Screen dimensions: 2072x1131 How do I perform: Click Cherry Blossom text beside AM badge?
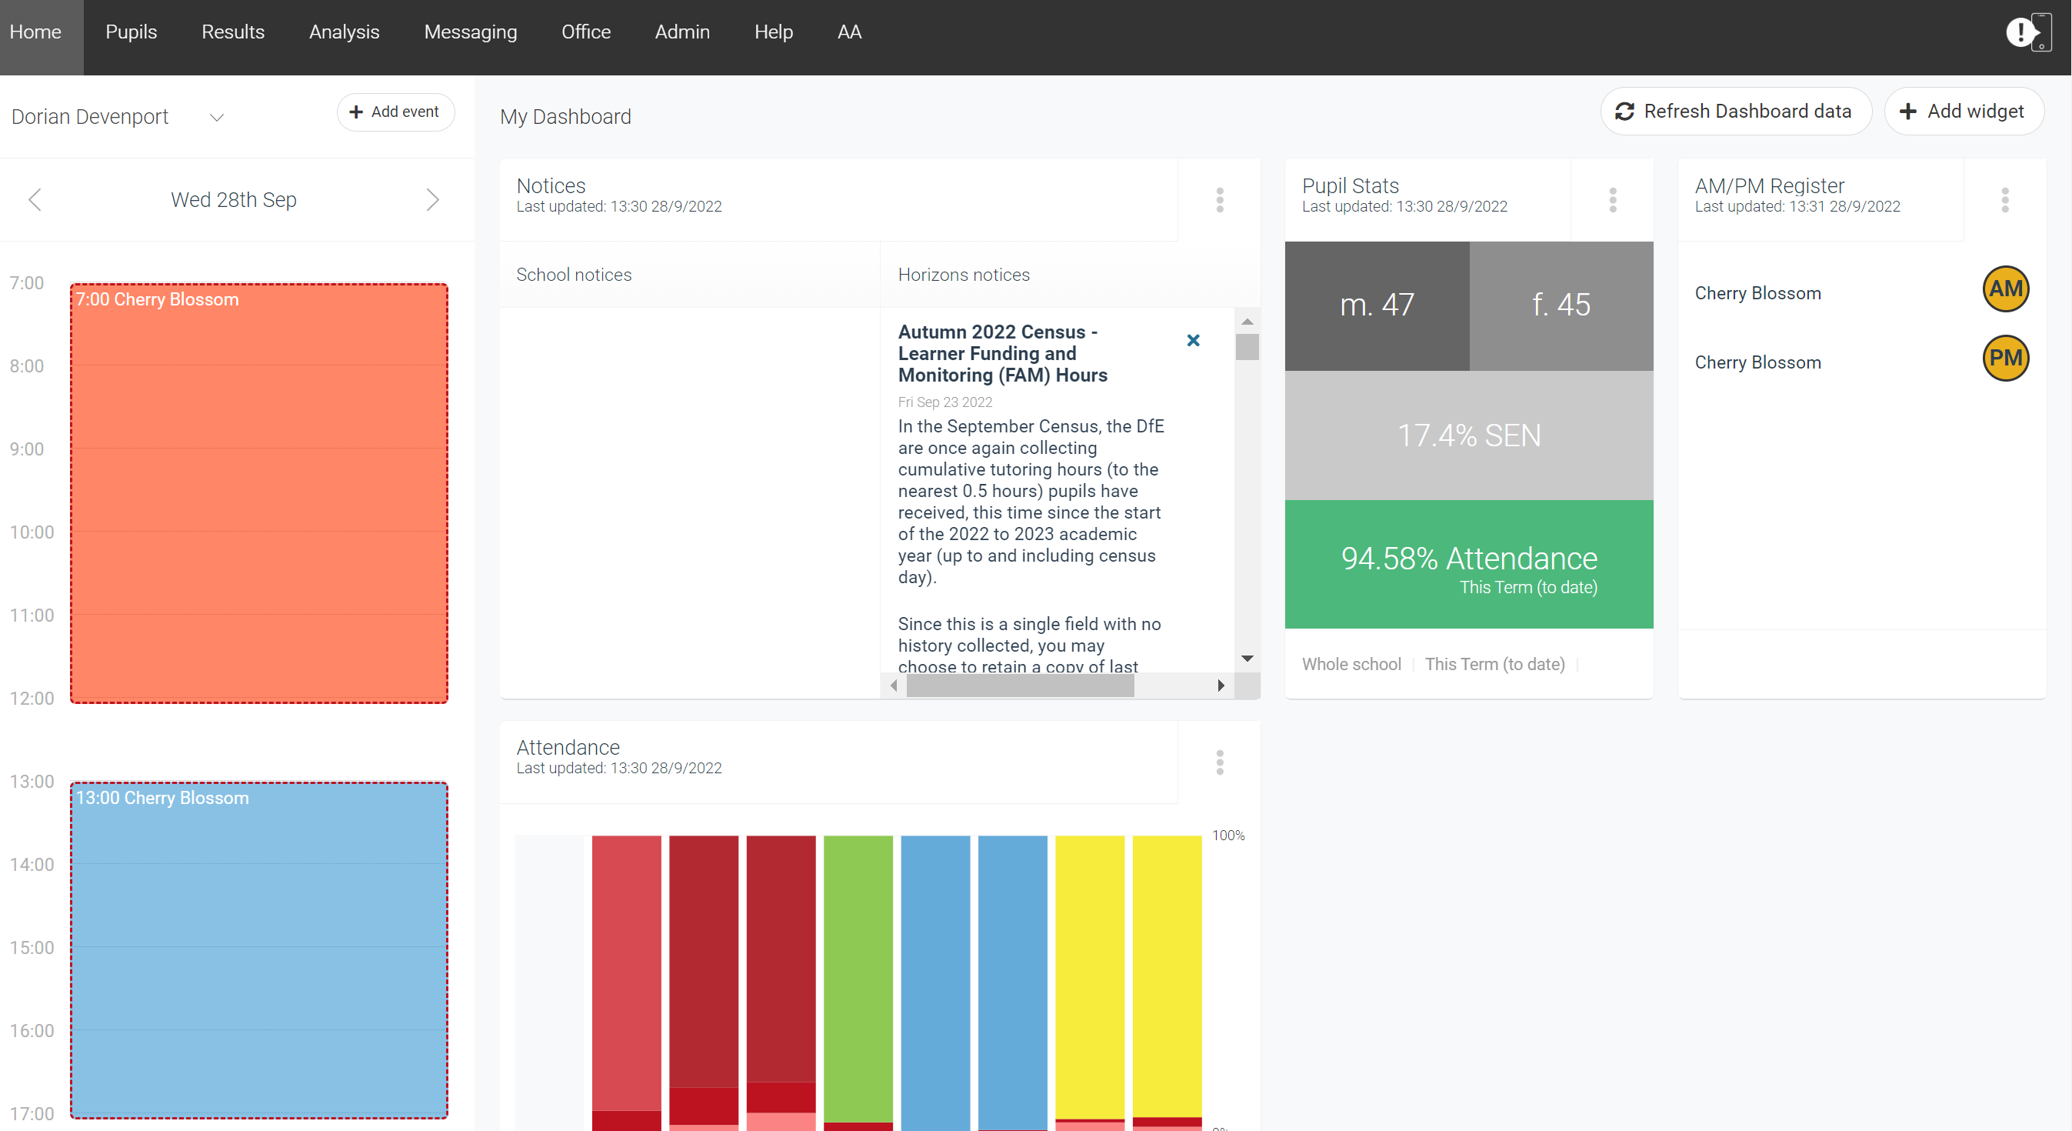click(1757, 294)
